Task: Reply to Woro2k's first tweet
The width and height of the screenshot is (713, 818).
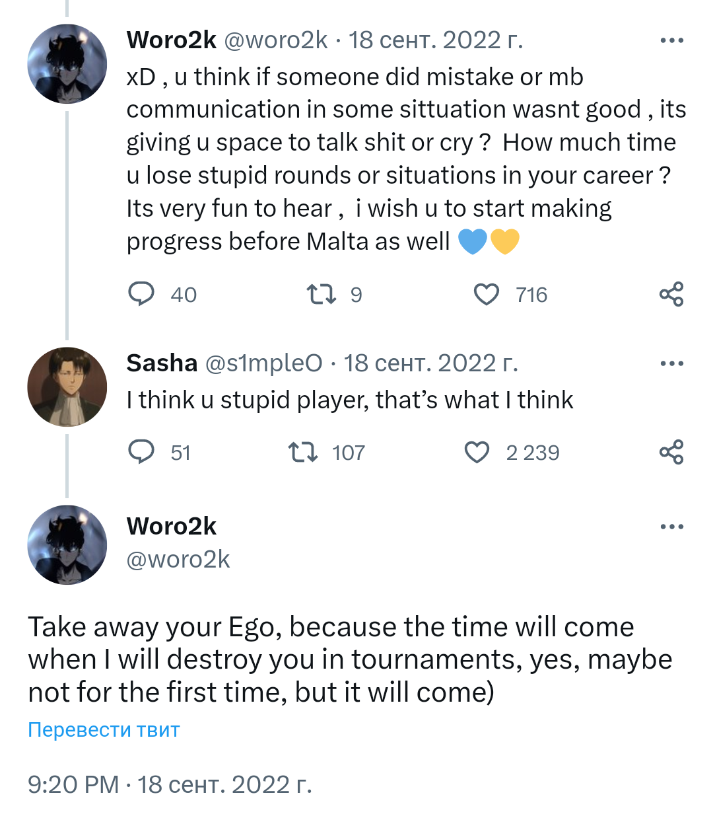Action: [141, 294]
